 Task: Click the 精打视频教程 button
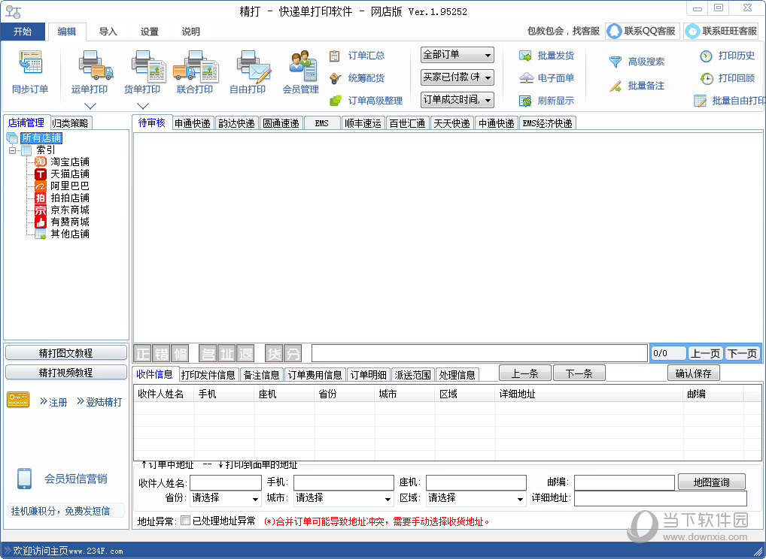click(x=66, y=372)
